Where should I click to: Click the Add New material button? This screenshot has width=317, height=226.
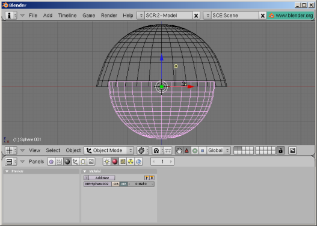click(102, 178)
